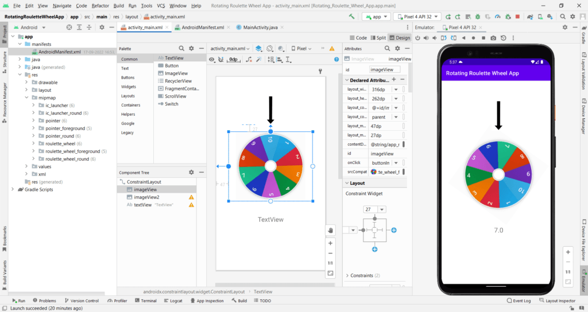The width and height of the screenshot is (588, 312).
Task: Select the Widgets palette category
Action: point(128,87)
